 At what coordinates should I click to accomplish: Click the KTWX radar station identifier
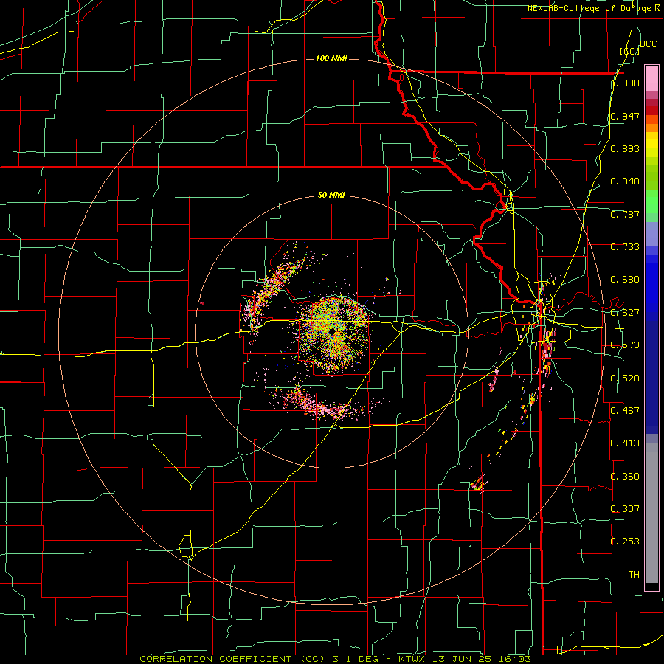[412, 659]
